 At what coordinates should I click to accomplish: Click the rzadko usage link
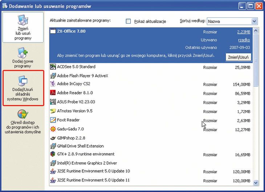pos(244,40)
